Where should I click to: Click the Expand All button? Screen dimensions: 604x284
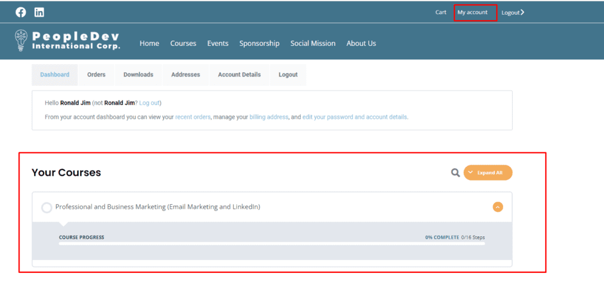point(488,173)
